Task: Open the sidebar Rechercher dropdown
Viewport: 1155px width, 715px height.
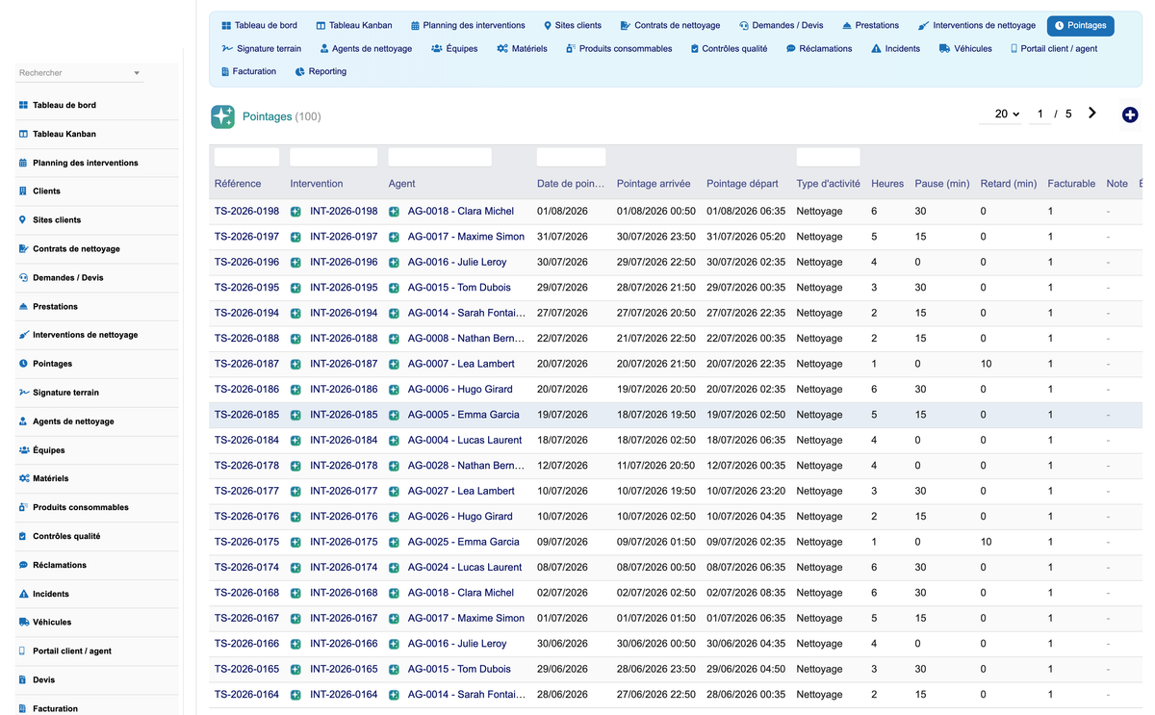Action: click(x=80, y=73)
